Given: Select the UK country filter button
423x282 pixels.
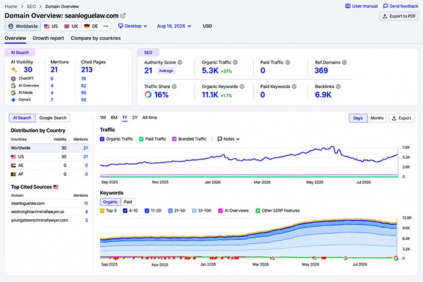Looking at the screenshot, I should tap(71, 26).
